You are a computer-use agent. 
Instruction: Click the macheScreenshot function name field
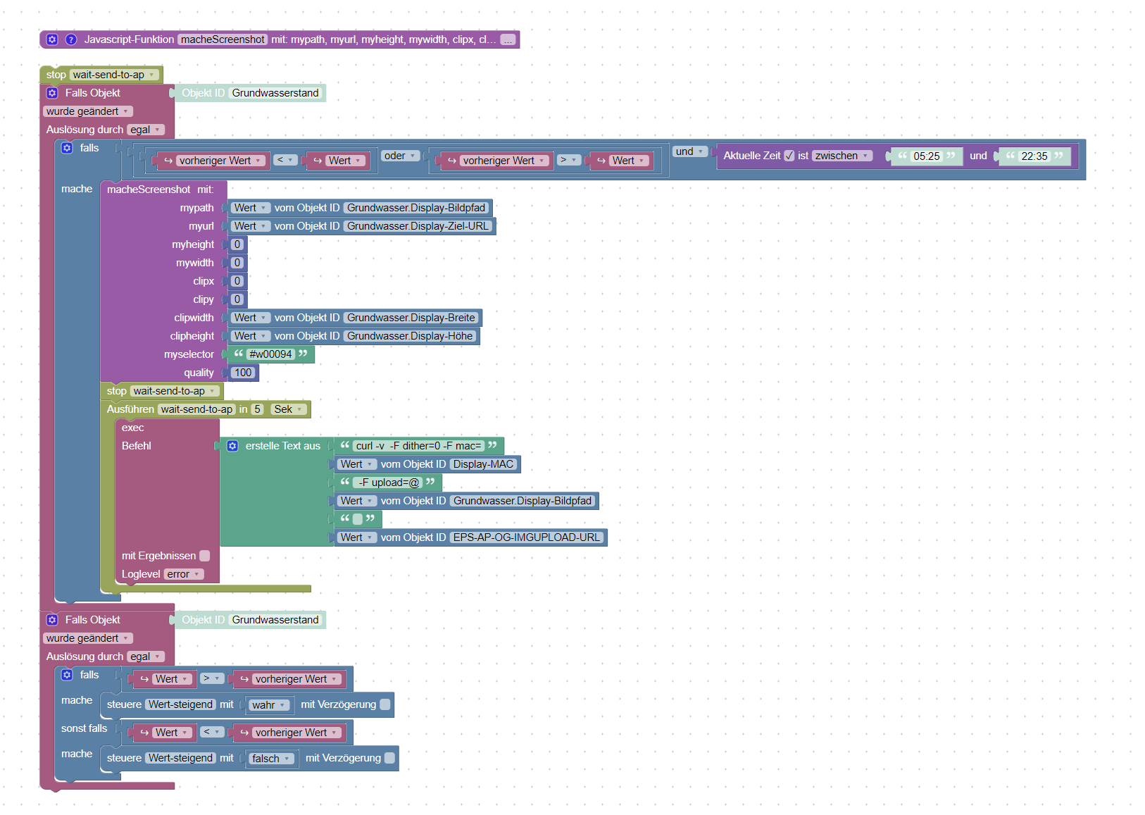coord(223,39)
